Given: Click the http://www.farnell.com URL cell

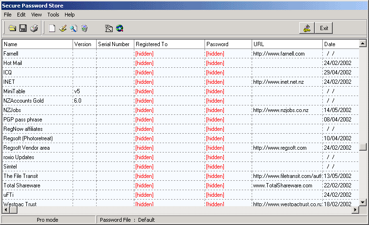Looking at the screenshot, I should coord(287,54).
